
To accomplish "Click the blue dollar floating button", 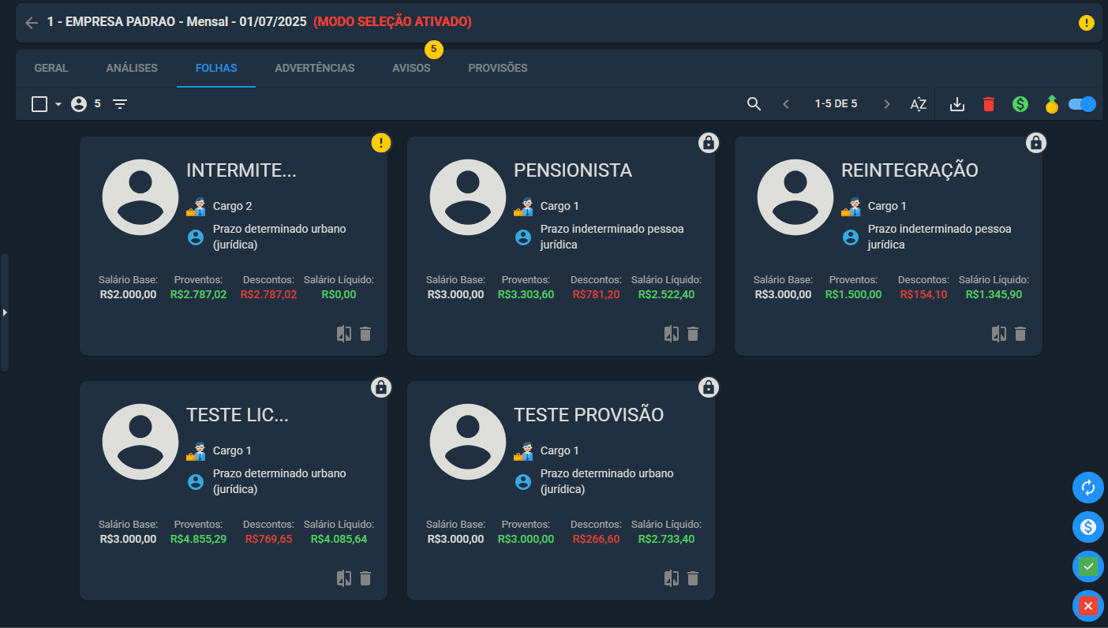I will click(1088, 527).
